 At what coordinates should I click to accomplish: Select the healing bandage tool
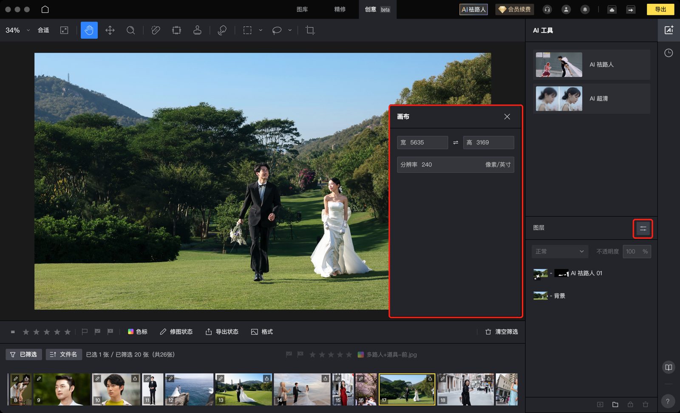[x=156, y=30]
